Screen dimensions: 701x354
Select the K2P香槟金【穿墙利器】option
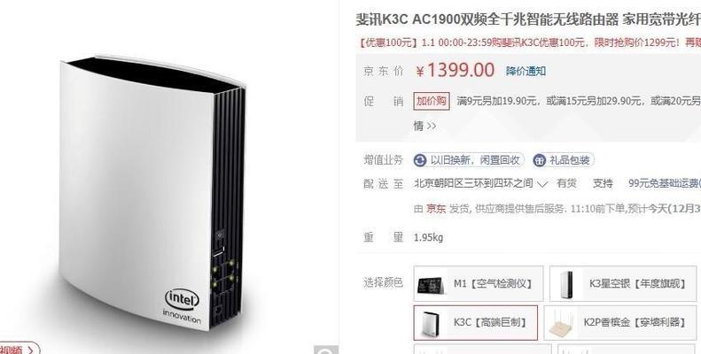[620, 323]
